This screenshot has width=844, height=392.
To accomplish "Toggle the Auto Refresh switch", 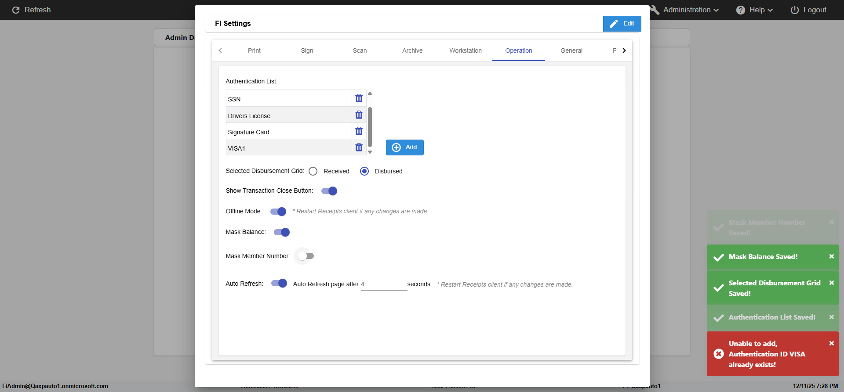I will (x=279, y=284).
